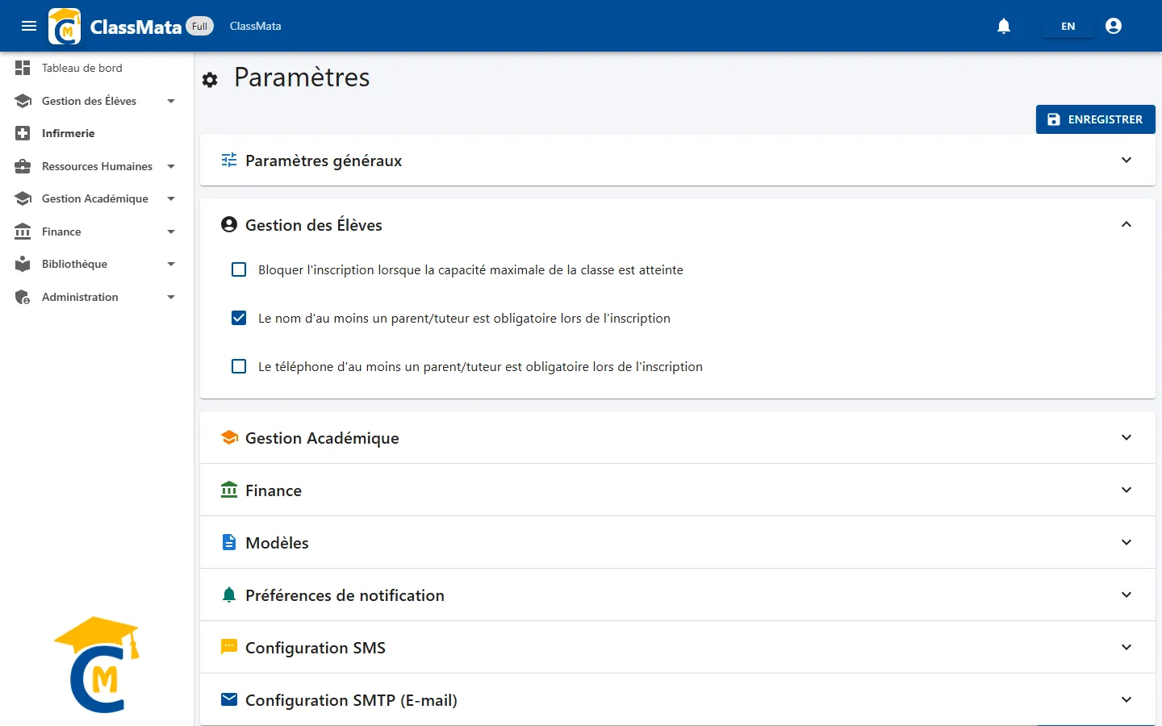
Task: Click the Infirmerie medical cross icon
Action: [x=23, y=133]
